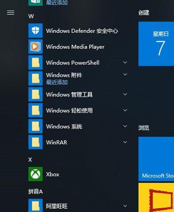This screenshot has width=174, height=212.
Task: Select WinRAR text entry
Action: tap(57, 142)
